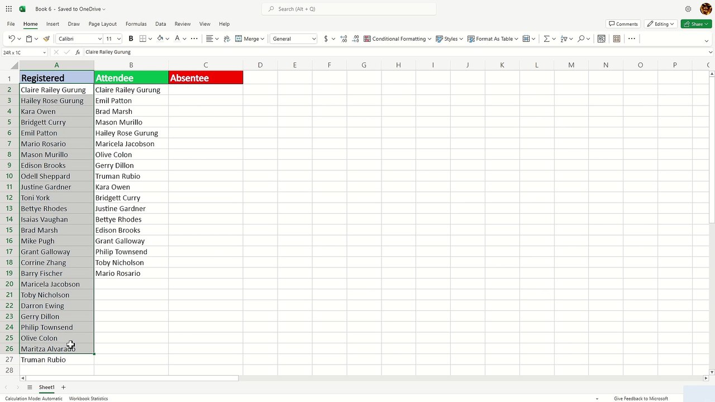Apply Fill Color bucket
The image size is (715, 402).
[x=160, y=39]
